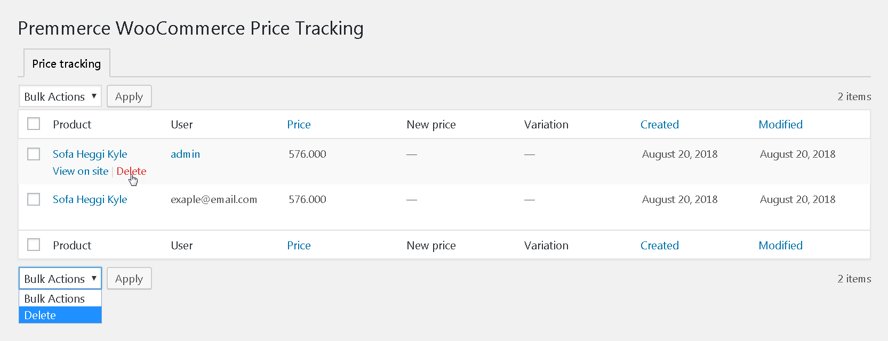Viewport: 888px width, 341px height.
Task: Collapse the bottom Bulk Actions dropdown
Action: point(60,279)
